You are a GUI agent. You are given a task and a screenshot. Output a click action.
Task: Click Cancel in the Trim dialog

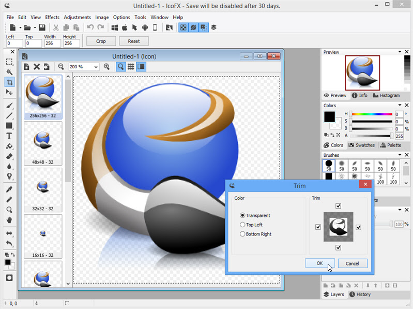tap(353, 263)
